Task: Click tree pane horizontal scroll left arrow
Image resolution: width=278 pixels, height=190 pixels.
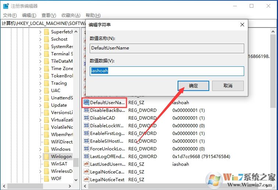Action: tap(4, 186)
